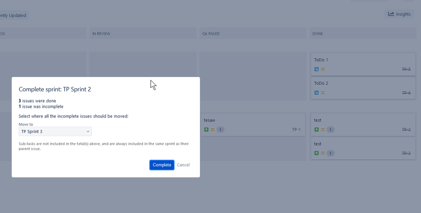This screenshot has width=421, height=213.
Task: Open the ToDo 1 card in Done column
Action: (363, 64)
